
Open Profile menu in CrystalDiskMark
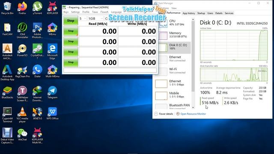click(x=86, y=12)
